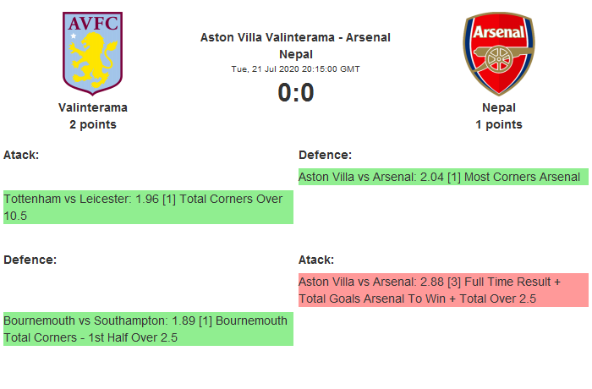
Task: Select Nepal's 1 points label
Action: point(498,124)
